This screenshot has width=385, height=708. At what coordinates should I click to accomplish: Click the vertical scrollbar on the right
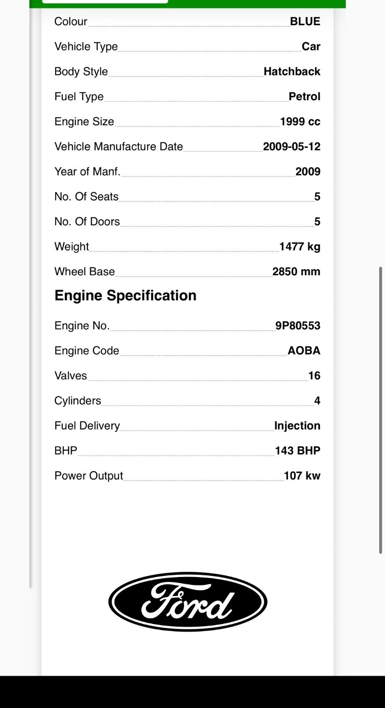(x=380, y=410)
